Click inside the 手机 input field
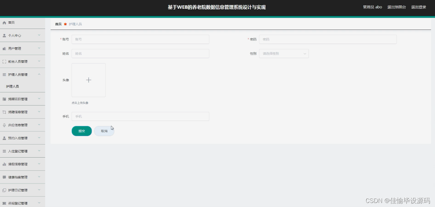This screenshot has height=207, width=435. [x=140, y=116]
